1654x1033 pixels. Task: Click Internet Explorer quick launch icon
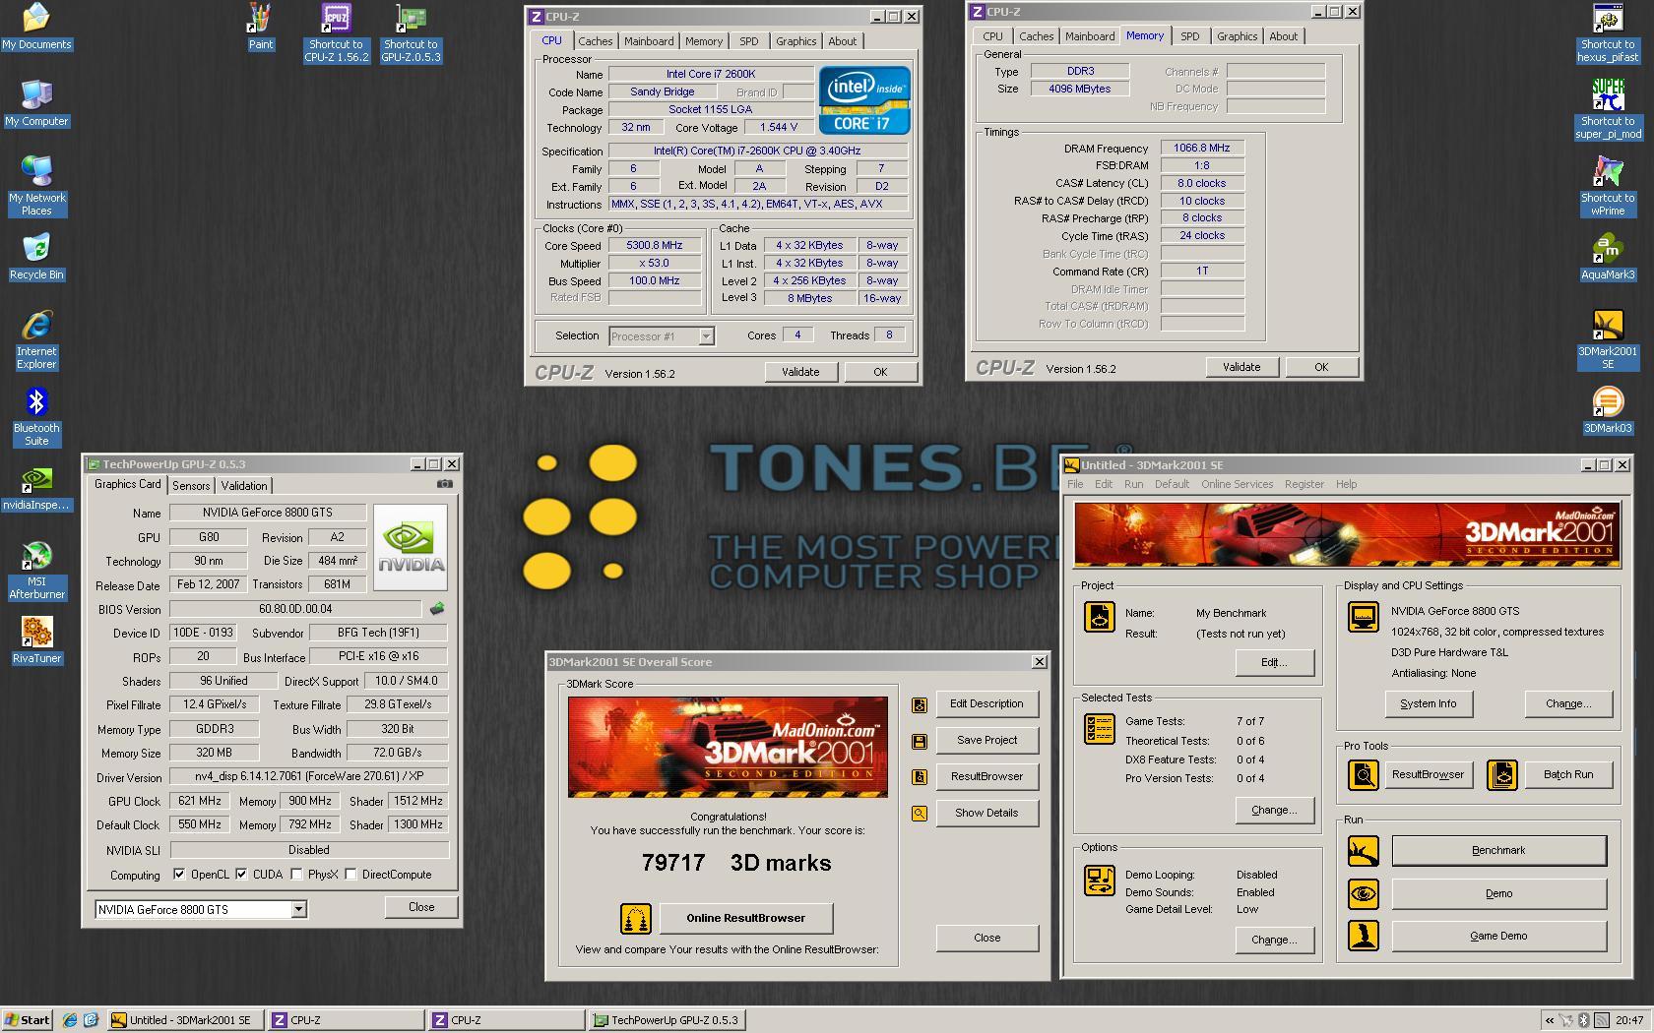pyautogui.click(x=70, y=1020)
